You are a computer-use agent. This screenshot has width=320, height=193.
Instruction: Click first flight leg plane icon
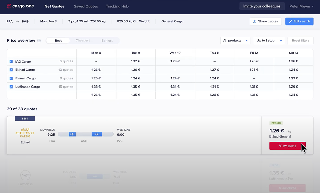coord(72,134)
